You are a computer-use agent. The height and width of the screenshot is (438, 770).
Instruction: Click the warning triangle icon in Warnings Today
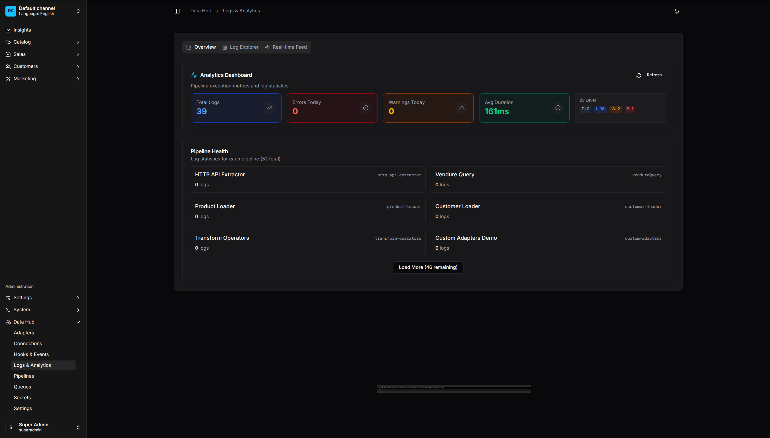[462, 108]
